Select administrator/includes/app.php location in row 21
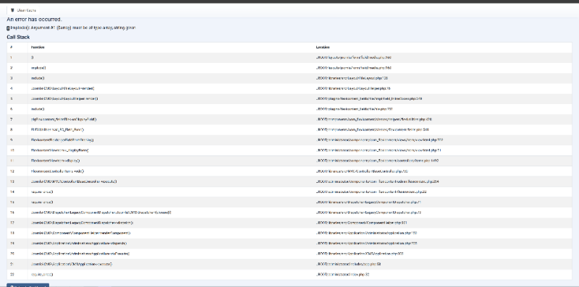 pos(349,264)
